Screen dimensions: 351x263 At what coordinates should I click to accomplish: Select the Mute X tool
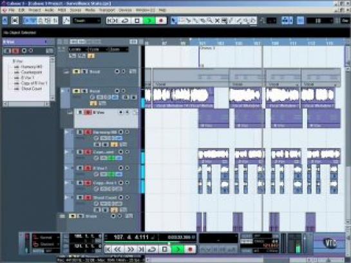217,21
